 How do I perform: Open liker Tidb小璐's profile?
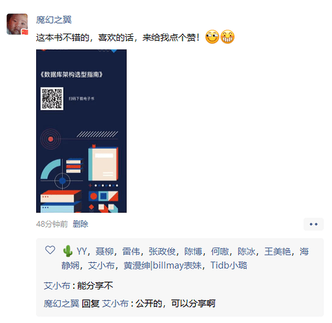click(229, 266)
